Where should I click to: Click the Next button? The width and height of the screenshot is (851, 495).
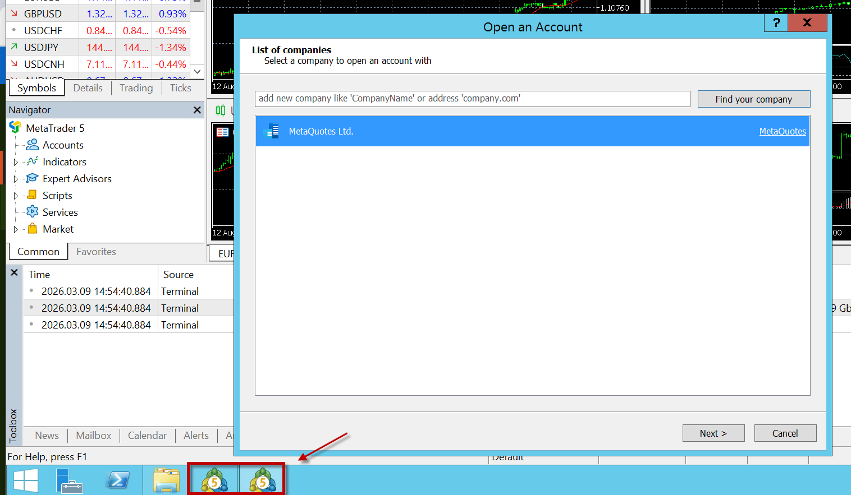point(713,433)
